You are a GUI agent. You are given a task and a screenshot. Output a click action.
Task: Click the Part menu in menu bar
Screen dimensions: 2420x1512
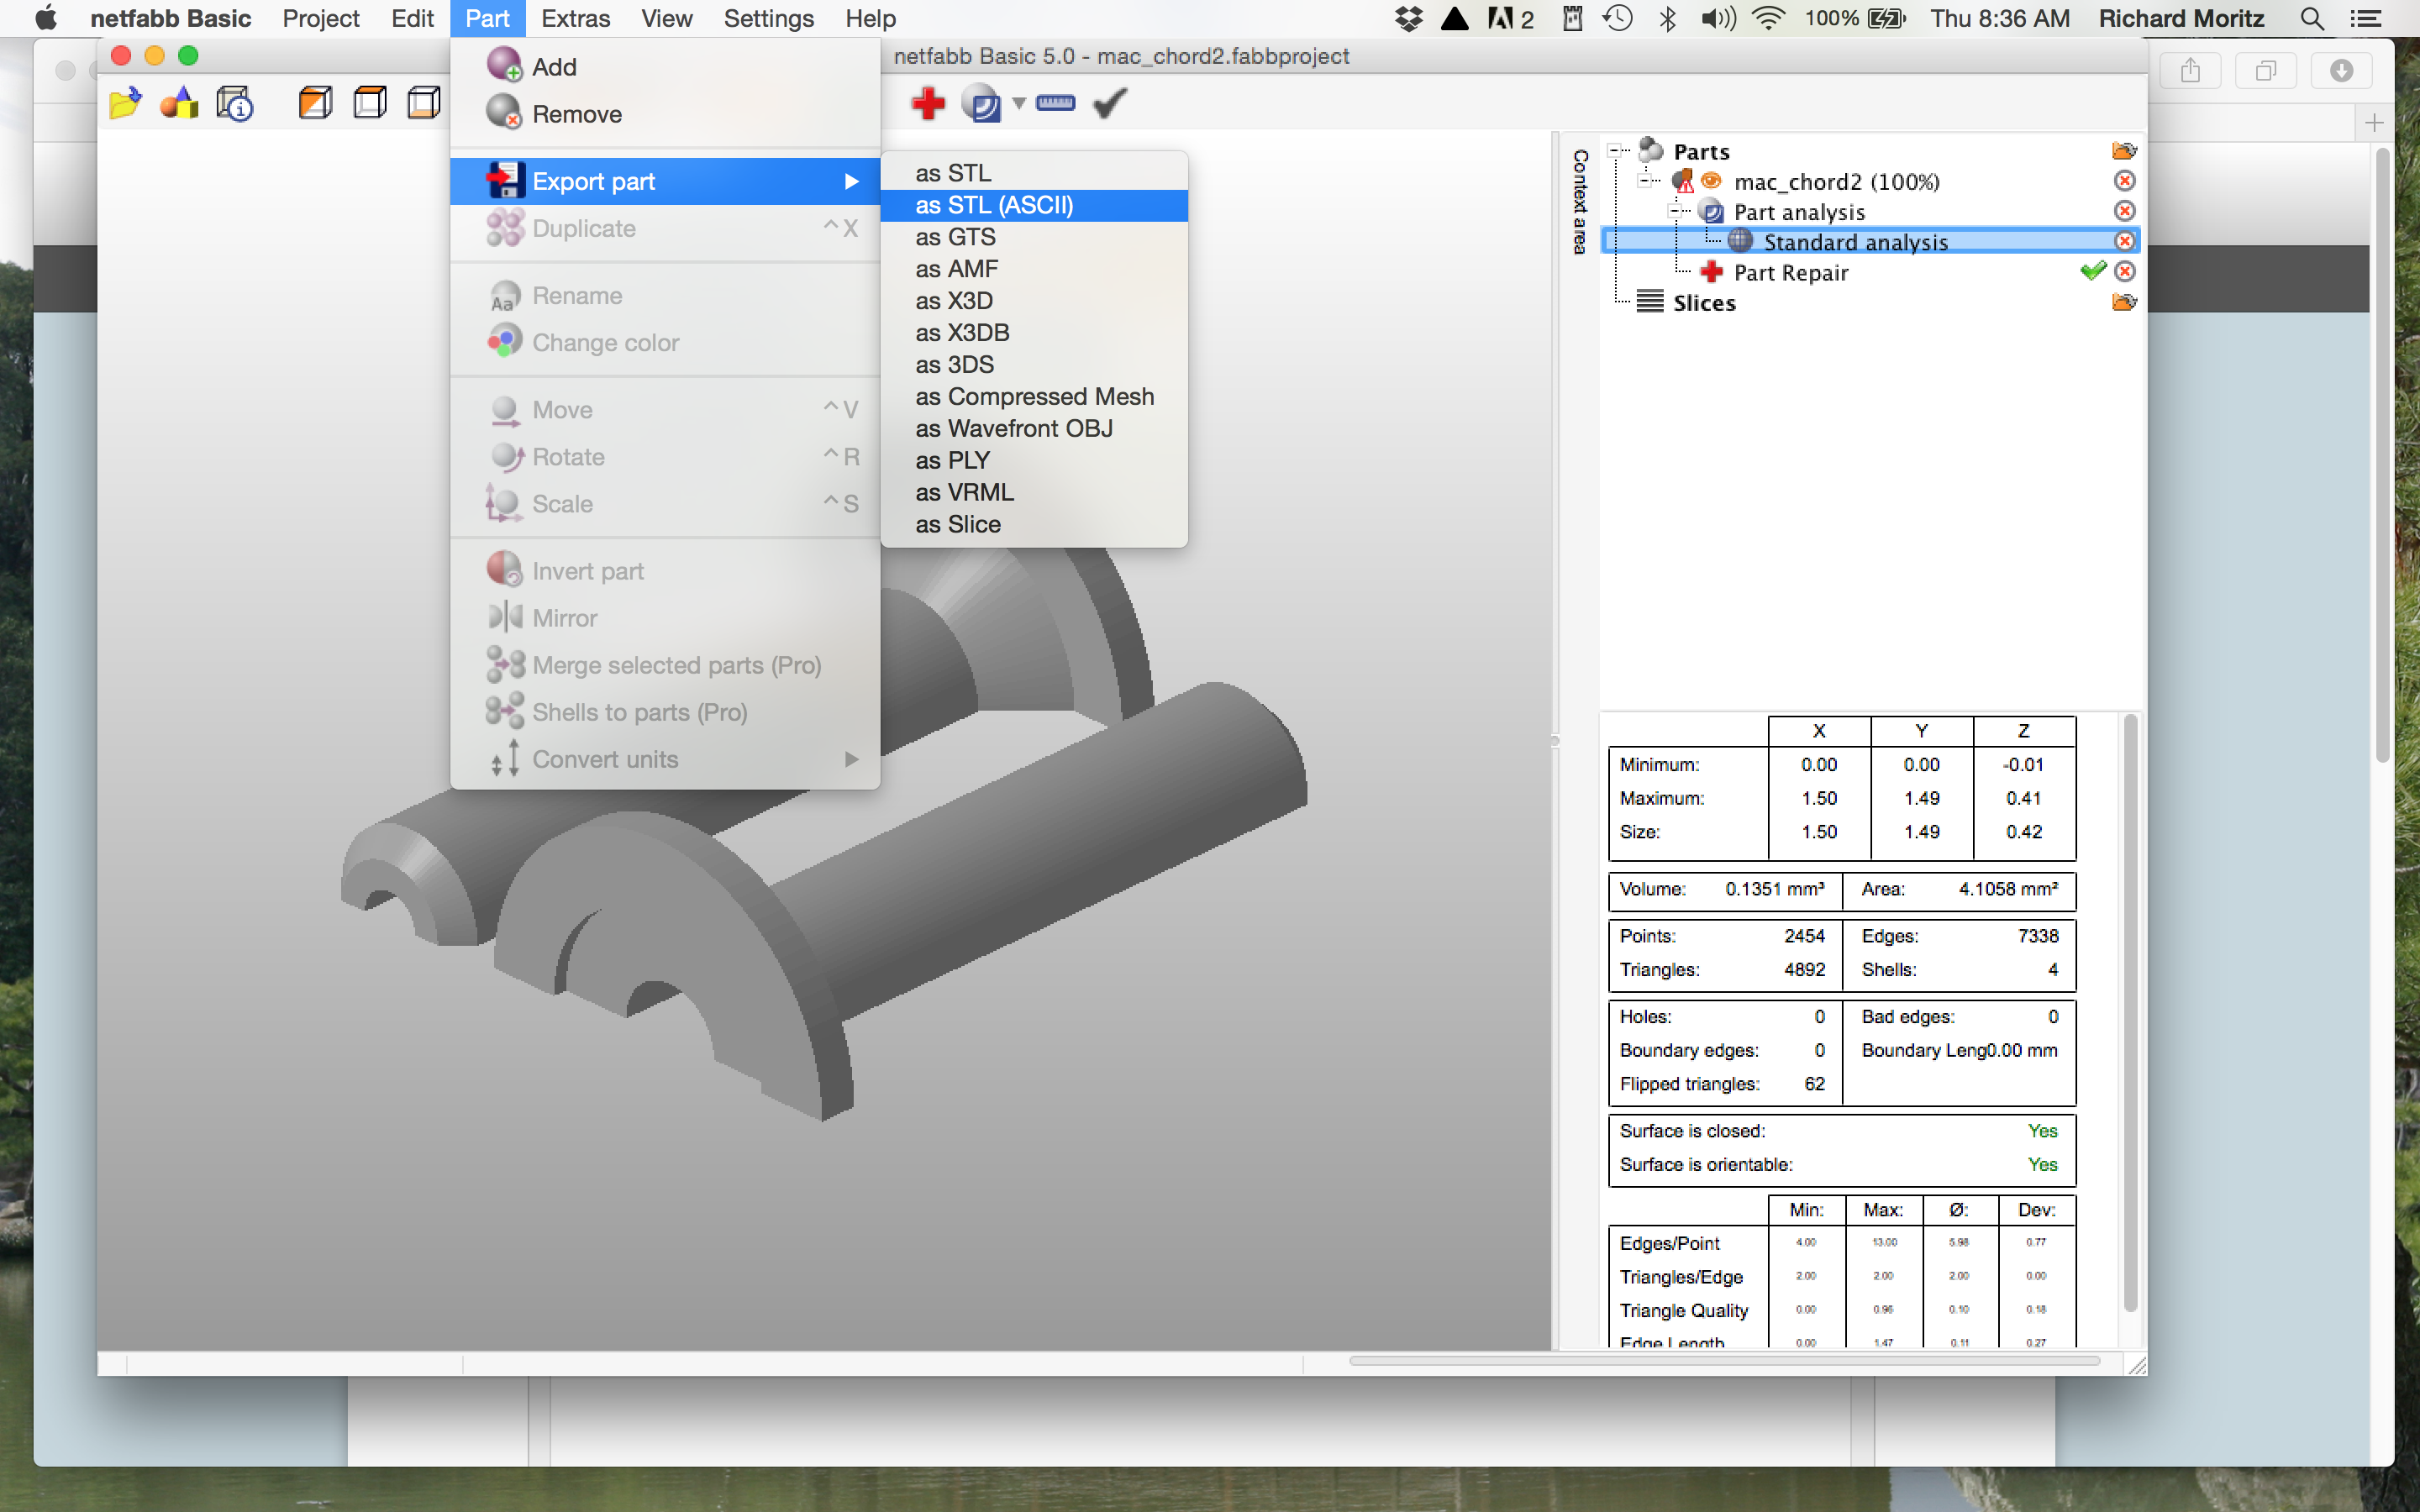point(486,18)
